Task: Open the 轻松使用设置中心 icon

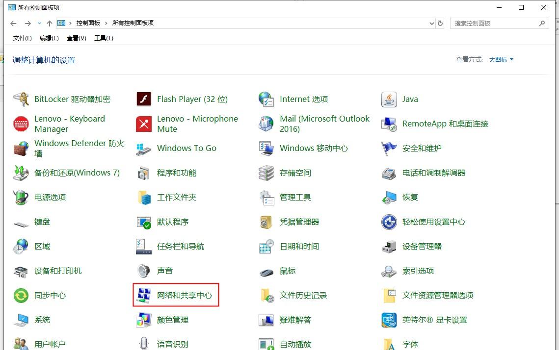Action: click(x=389, y=222)
